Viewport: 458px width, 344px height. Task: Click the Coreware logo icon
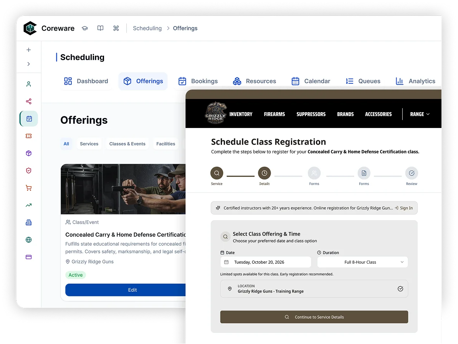pos(30,28)
